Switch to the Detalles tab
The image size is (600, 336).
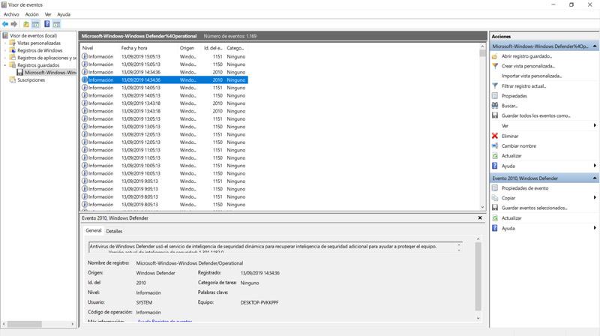point(114,231)
